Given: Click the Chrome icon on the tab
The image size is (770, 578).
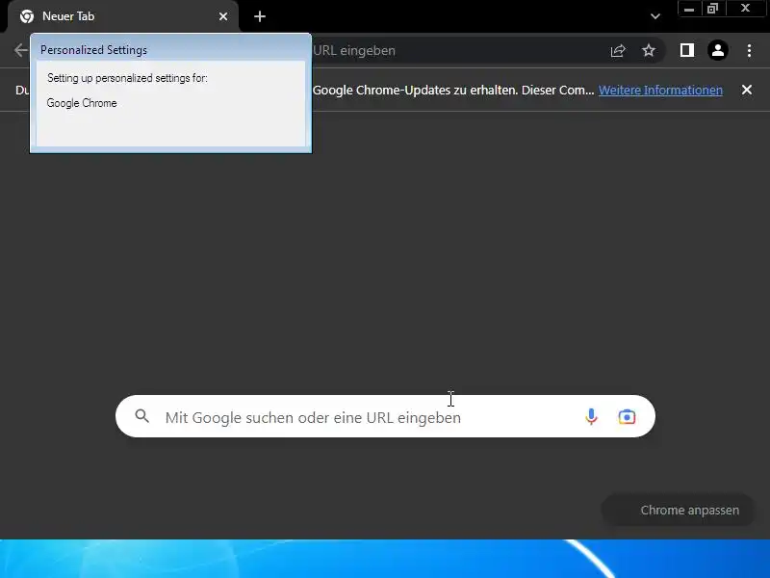Looking at the screenshot, I should click(x=27, y=16).
